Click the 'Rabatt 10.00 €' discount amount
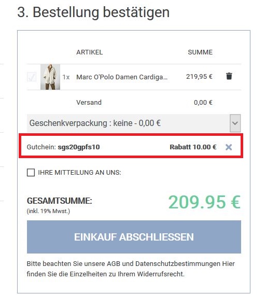This screenshot has height=295, width=266. click(193, 147)
